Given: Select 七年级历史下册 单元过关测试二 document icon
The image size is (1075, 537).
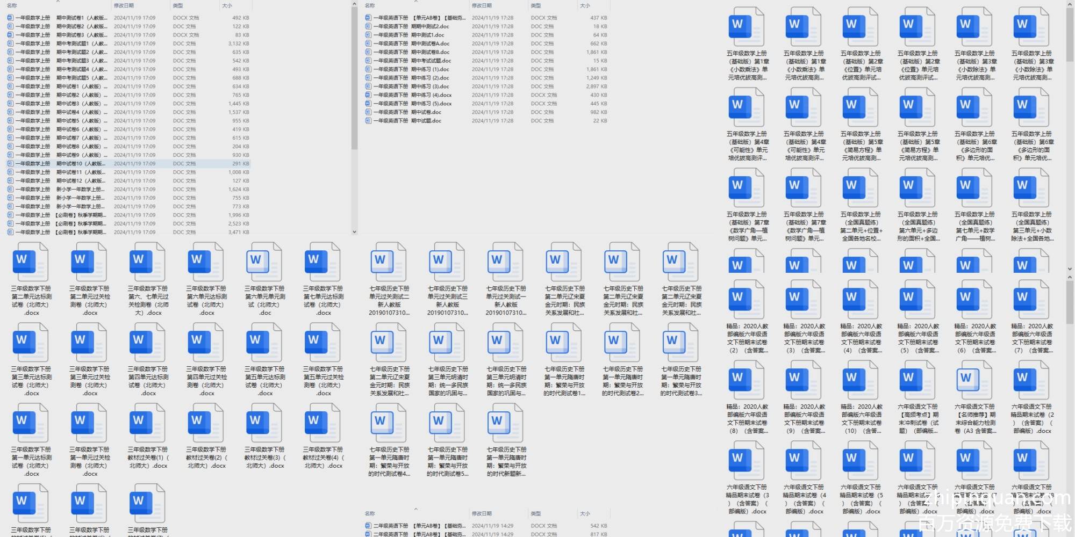Looking at the screenshot, I should coord(389,262).
